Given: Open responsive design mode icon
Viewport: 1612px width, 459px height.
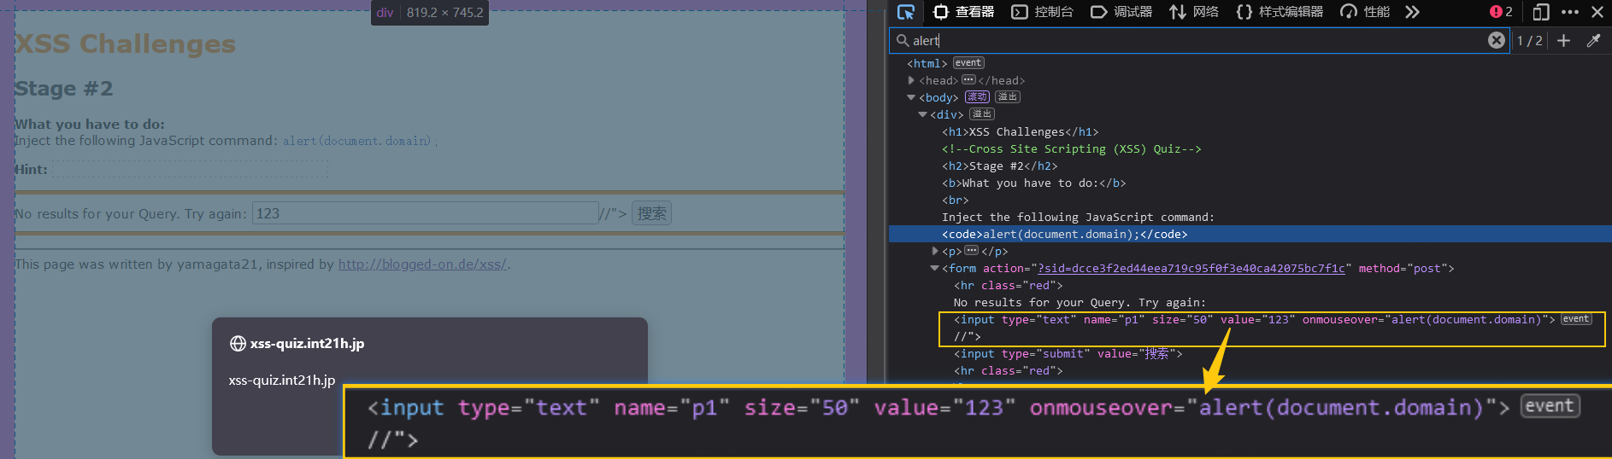Looking at the screenshot, I should point(1540,12).
